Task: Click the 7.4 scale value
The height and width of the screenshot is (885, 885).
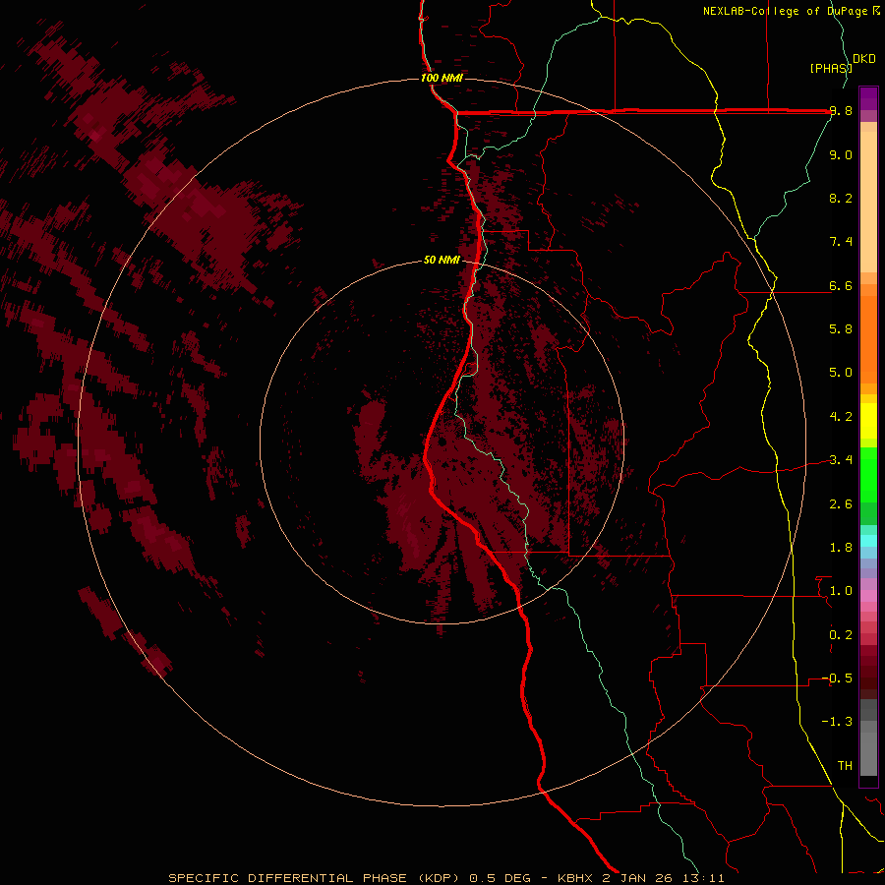Action: pyautogui.click(x=841, y=242)
